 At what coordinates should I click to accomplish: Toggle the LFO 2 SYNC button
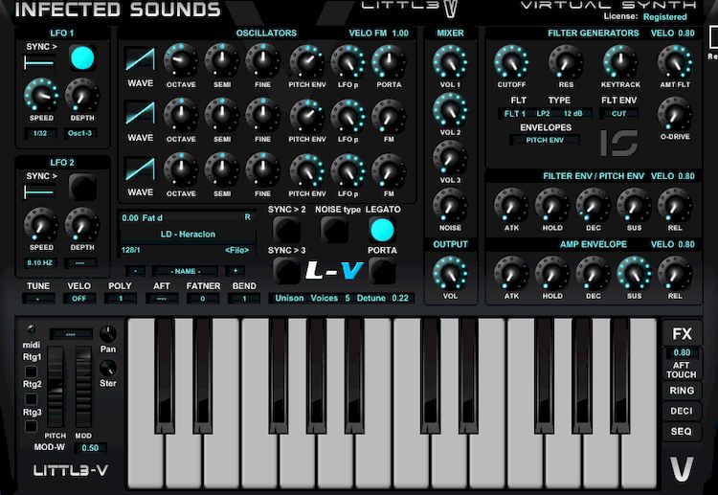click(x=82, y=187)
